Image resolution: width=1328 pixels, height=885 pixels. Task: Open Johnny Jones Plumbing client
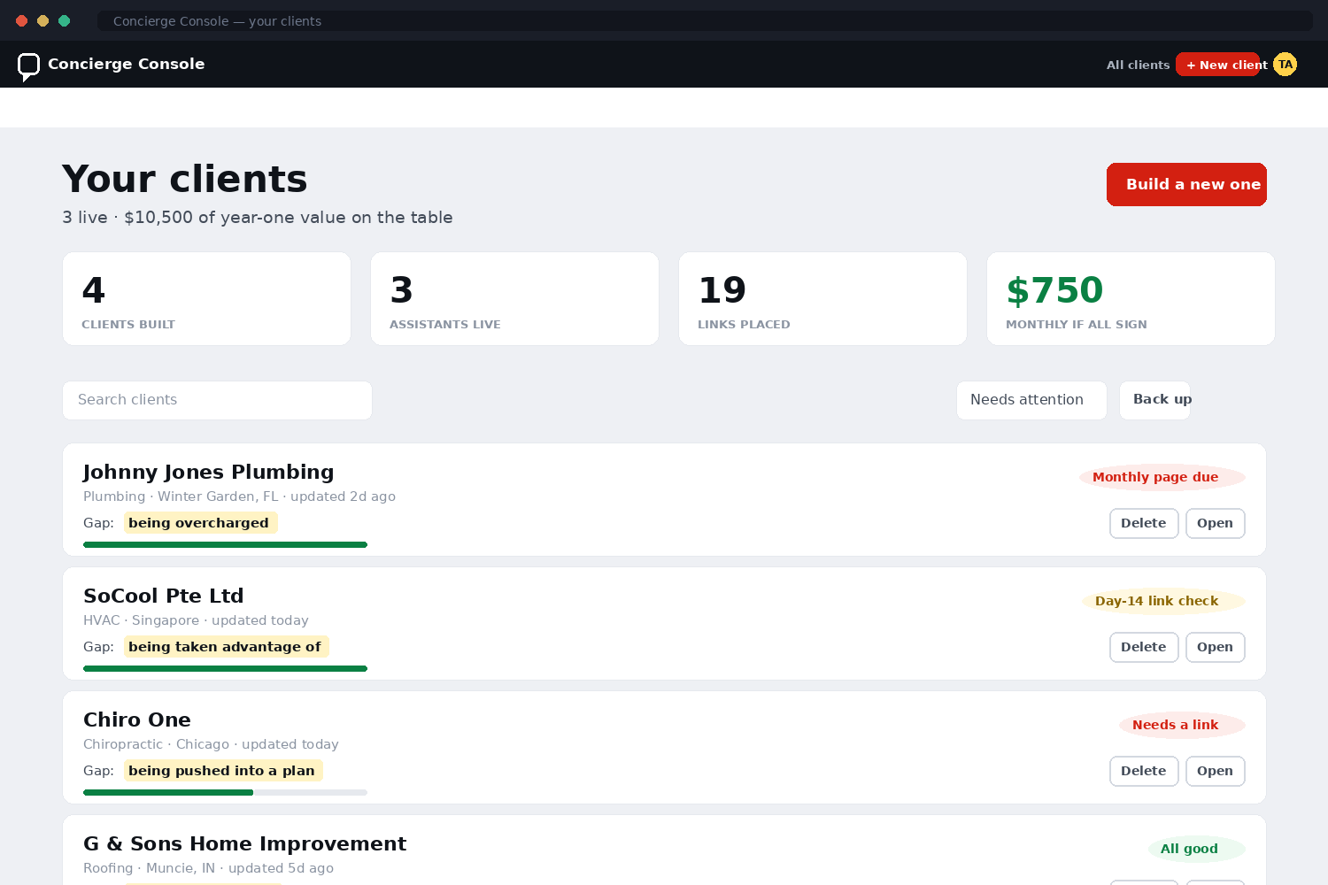[x=1215, y=523]
